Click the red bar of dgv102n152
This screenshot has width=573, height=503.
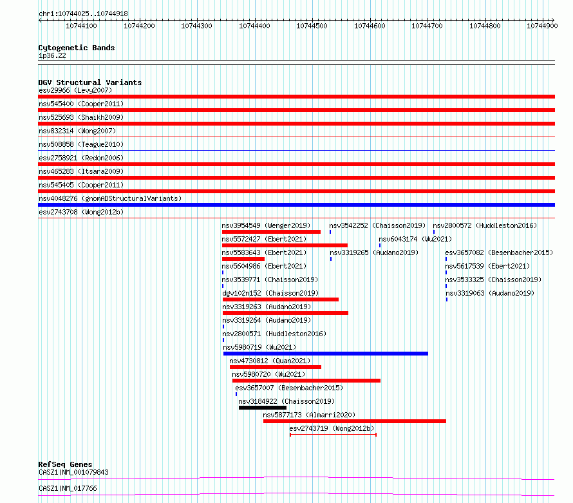[281, 299]
